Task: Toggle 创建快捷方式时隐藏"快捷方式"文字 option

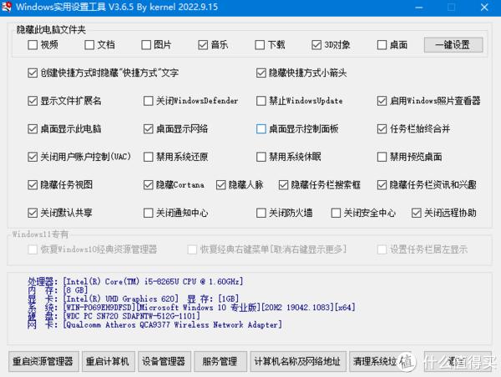Action: click(33, 73)
